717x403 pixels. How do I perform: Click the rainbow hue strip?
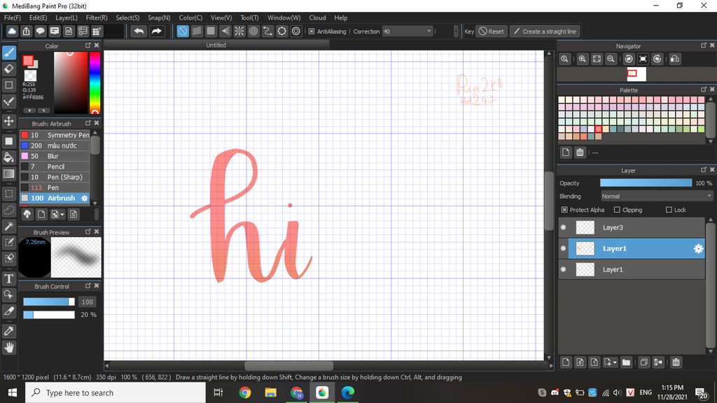click(95, 83)
